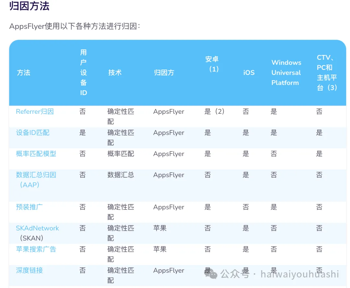Click 确定性匹配 in the 预装推广 row
Screen dimensions: 350x288
[121, 212]
